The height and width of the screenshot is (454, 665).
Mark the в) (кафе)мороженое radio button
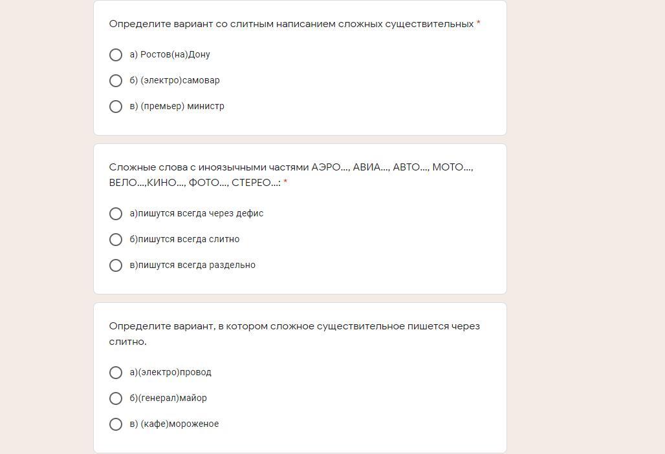[x=115, y=424]
